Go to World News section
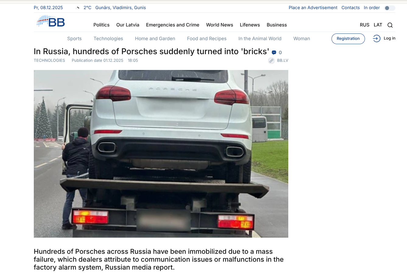407x276 pixels. 219,25
